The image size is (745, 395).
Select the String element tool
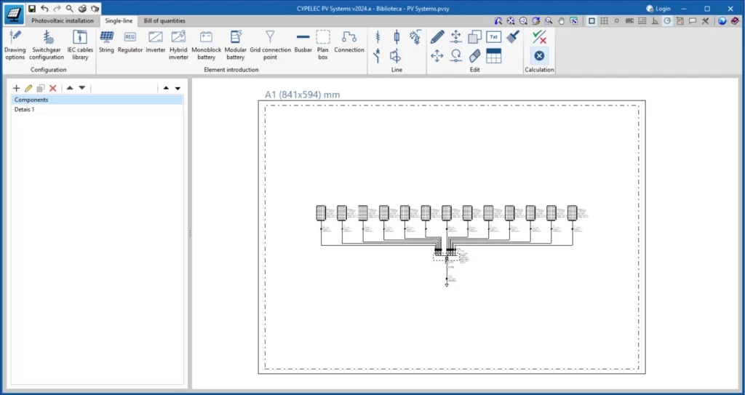[106, 42]
